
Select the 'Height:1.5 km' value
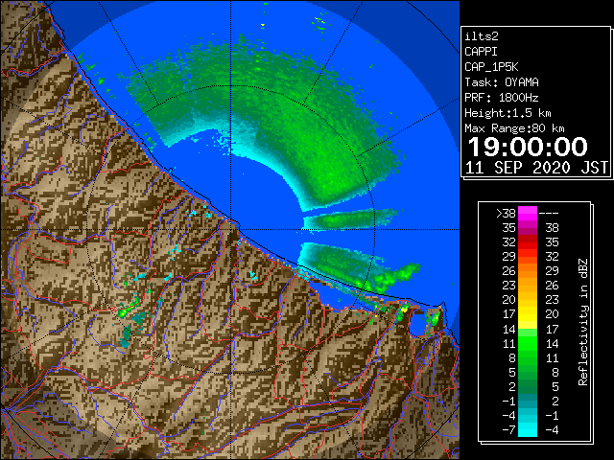pyautogui.click(x=508, y=113)
